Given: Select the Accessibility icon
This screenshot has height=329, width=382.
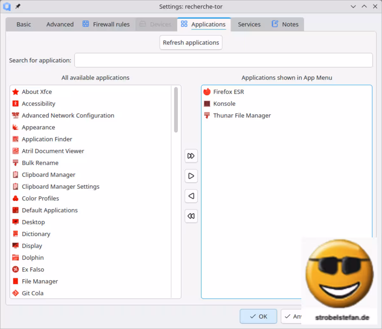Looking at the screenshot, I should coord(16,103).
